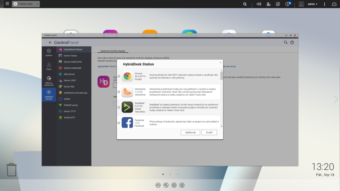Click the Facebook app icon

pos(127,122)
